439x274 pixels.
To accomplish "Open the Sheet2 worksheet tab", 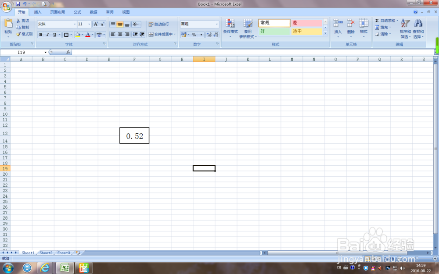I will point(46,253).
